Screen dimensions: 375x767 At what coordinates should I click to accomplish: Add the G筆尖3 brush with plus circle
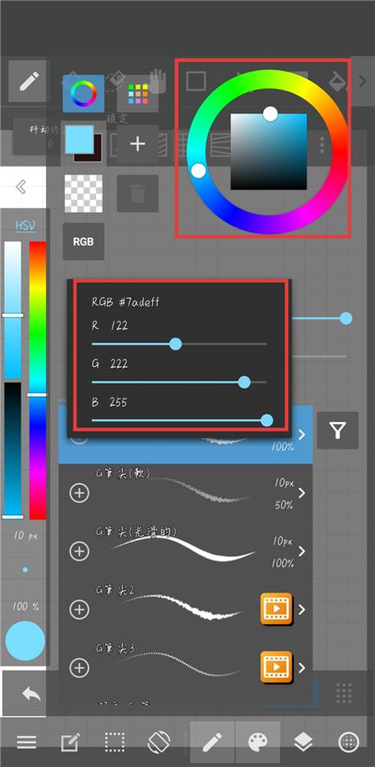click(79, 667)
